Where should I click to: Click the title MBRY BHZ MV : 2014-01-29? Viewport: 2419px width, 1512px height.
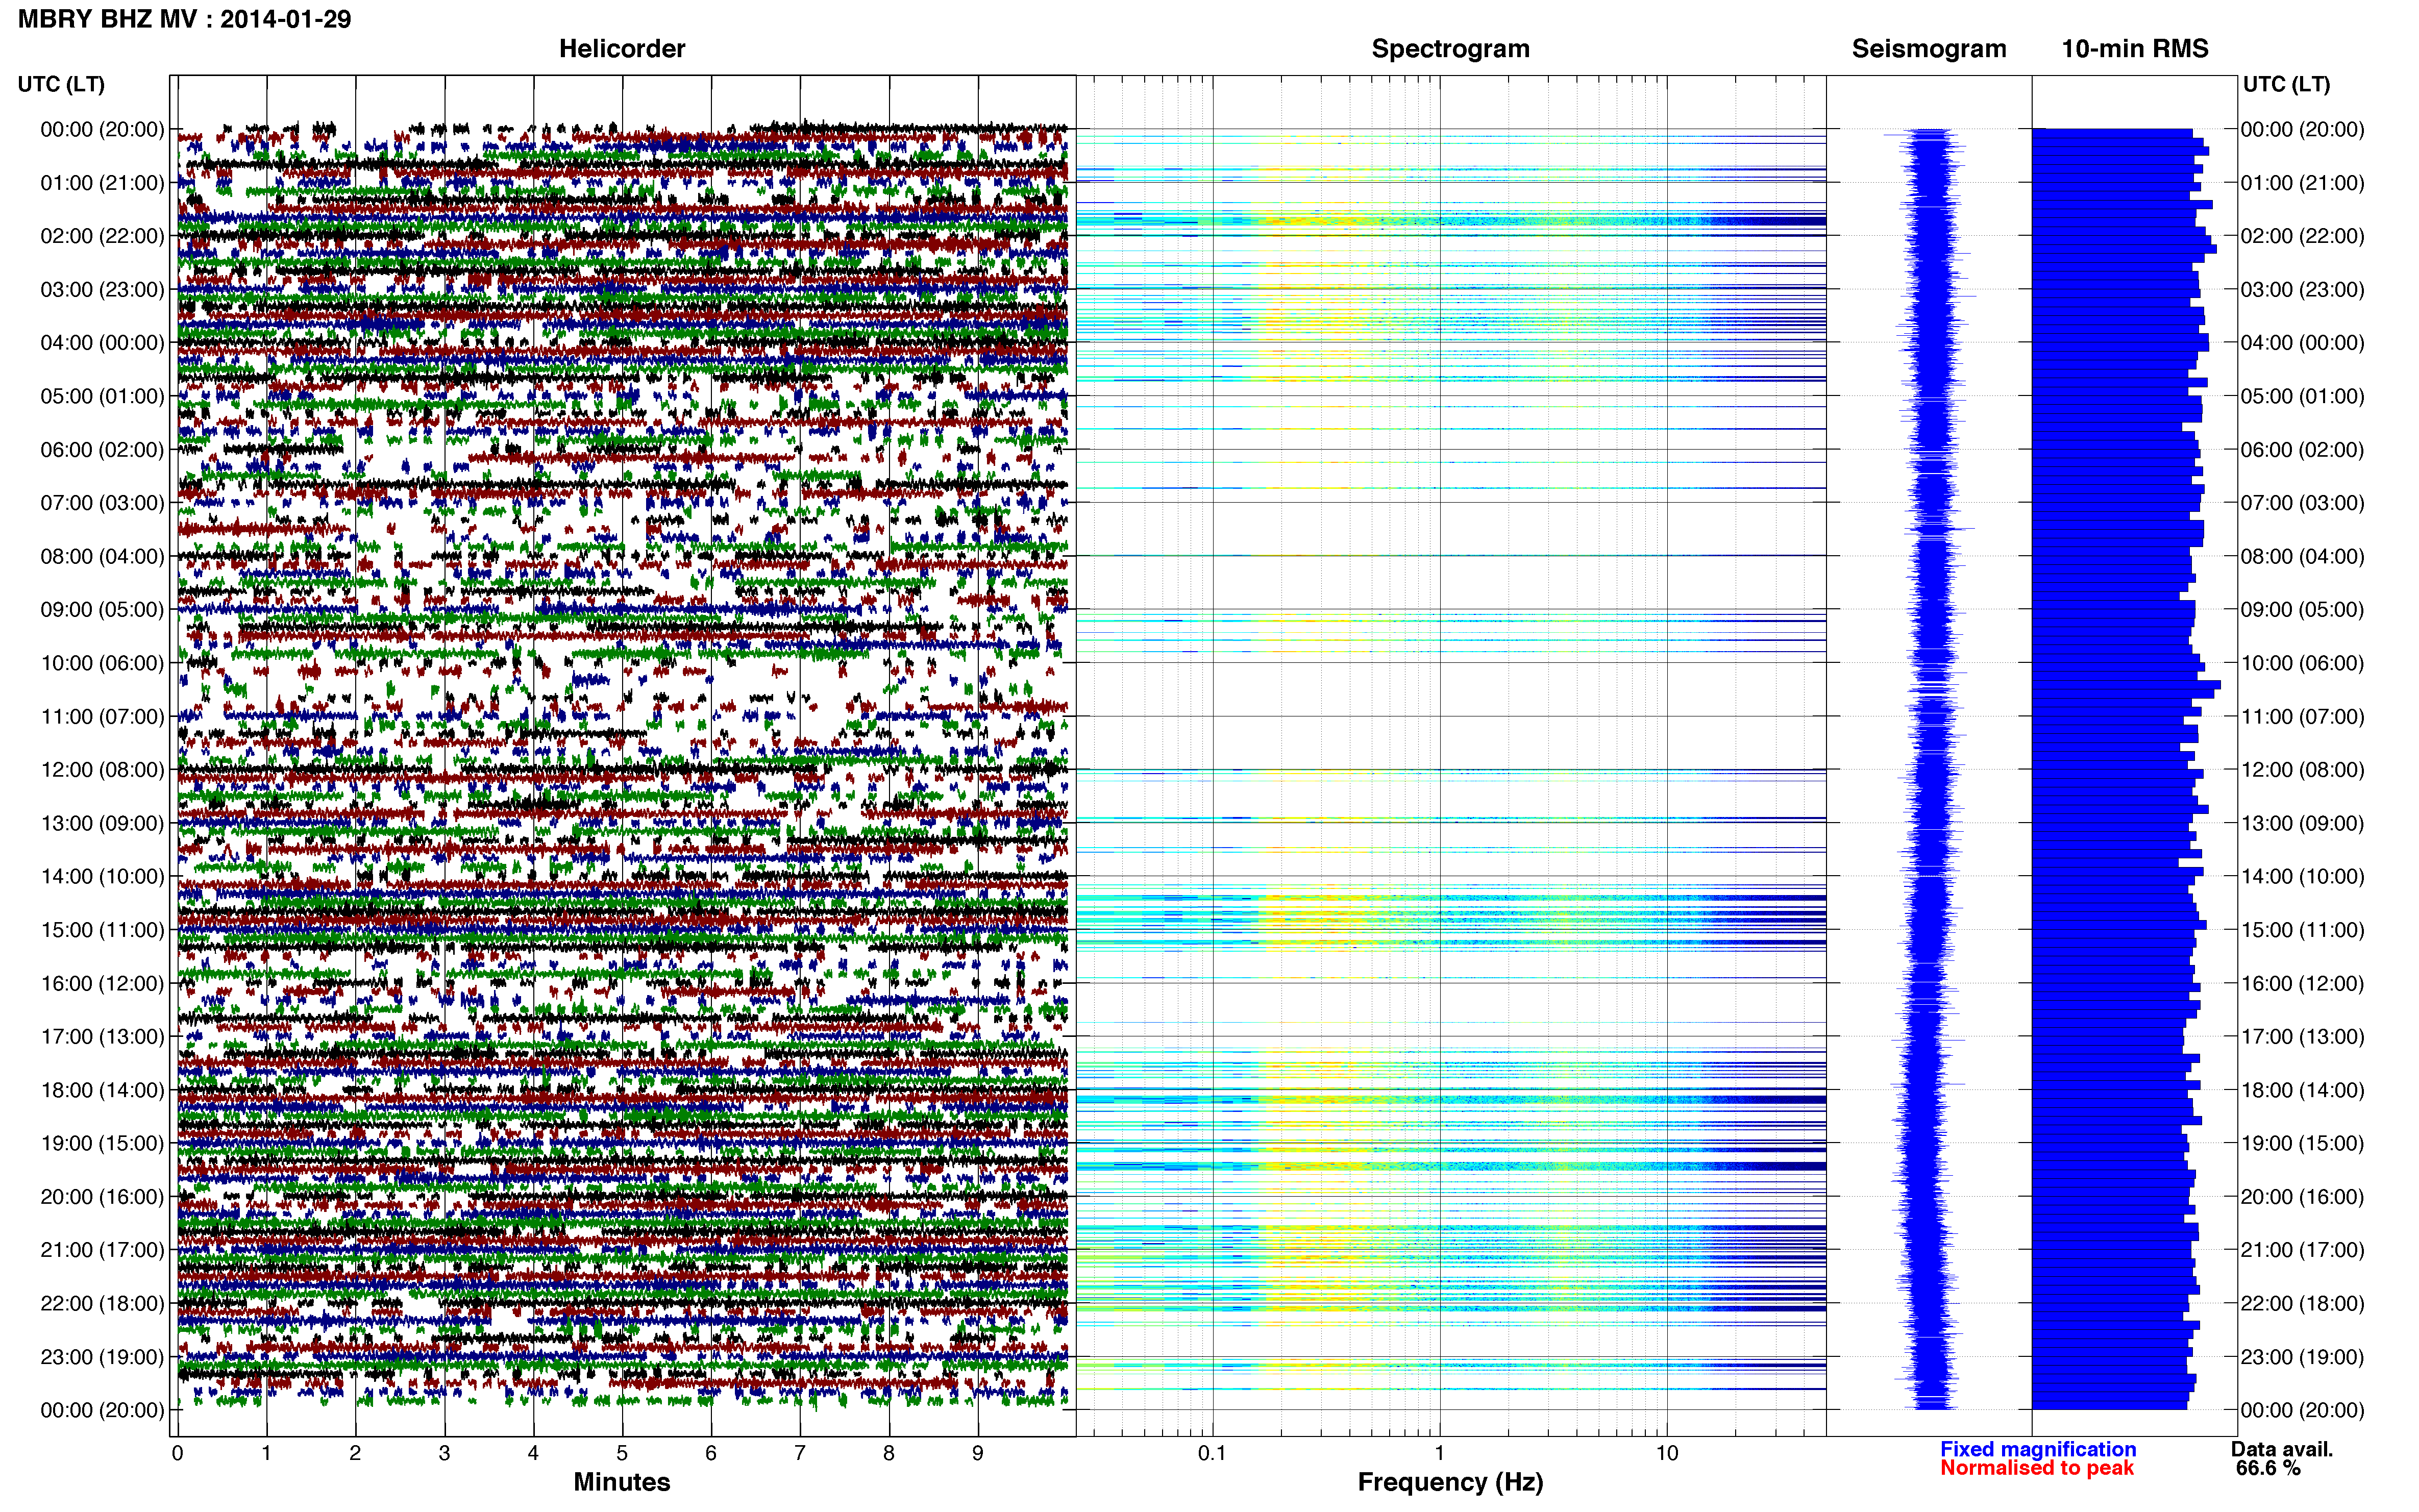[x=184, y=19]
